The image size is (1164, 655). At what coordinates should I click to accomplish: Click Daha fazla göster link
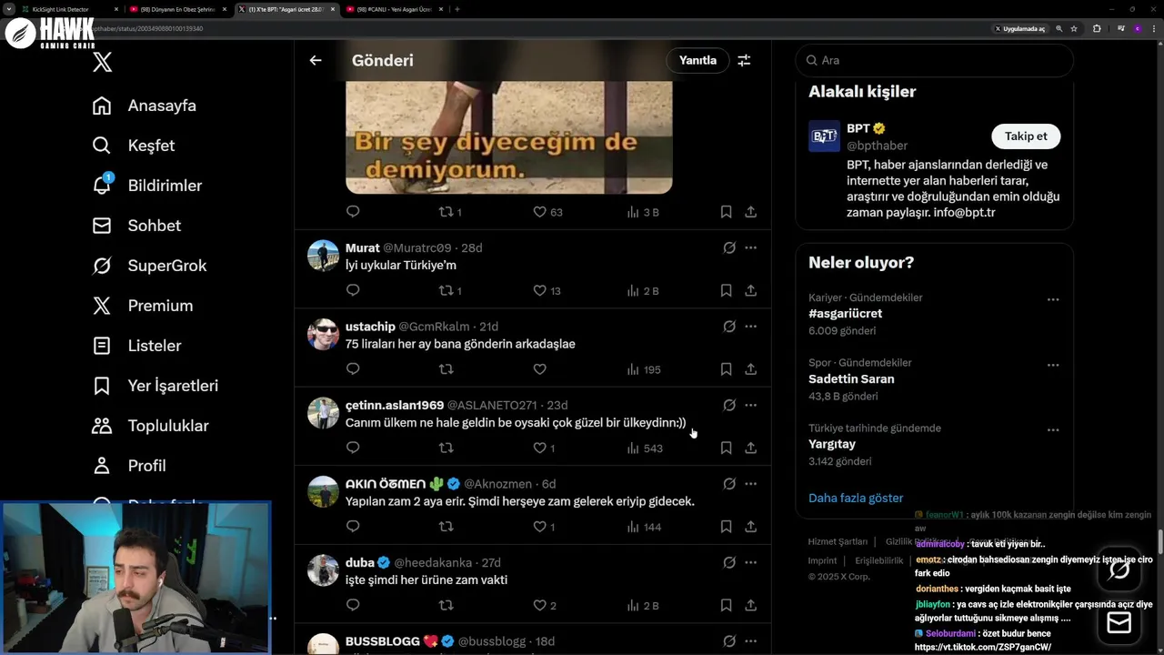[x=856, y=498]
